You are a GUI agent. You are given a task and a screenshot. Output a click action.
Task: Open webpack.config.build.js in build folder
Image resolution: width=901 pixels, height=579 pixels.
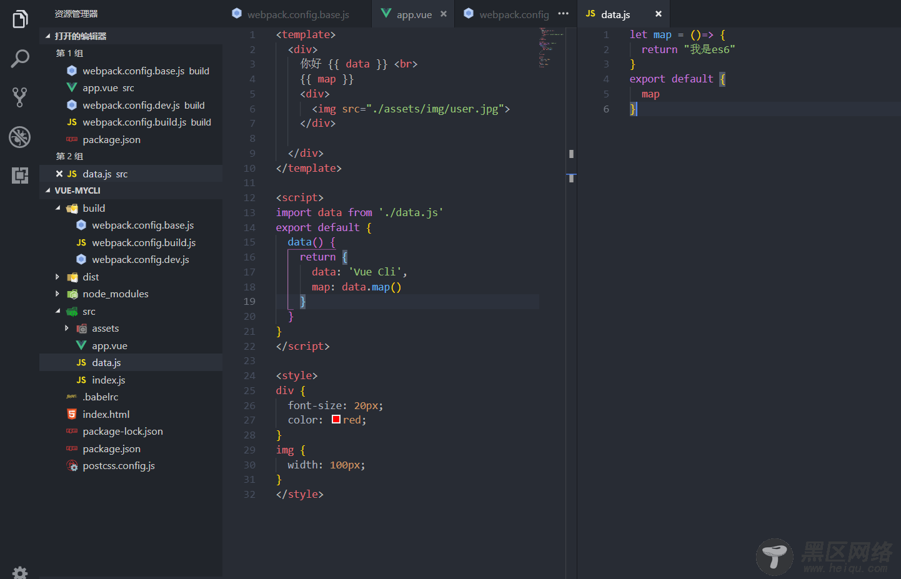pyautogui.click(x=131, y=242)
